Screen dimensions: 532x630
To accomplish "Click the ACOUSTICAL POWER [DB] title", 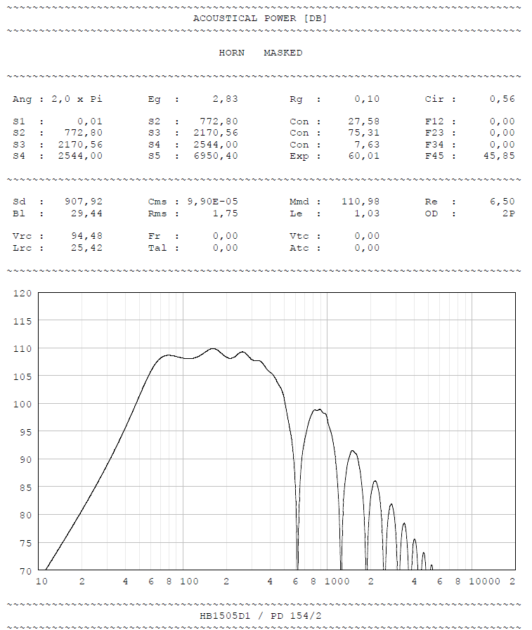I will [x=259, y=18].
